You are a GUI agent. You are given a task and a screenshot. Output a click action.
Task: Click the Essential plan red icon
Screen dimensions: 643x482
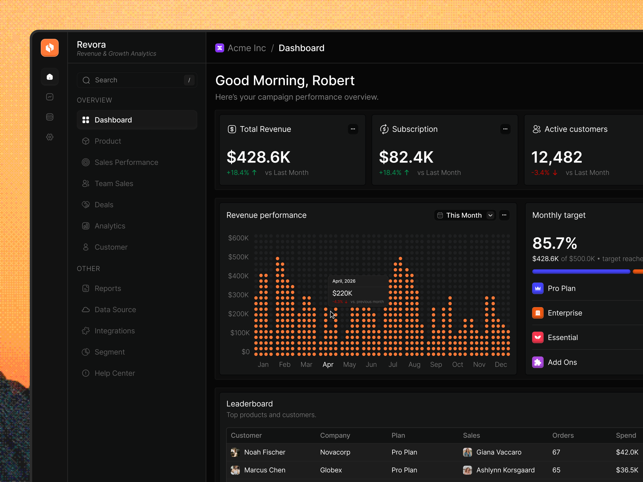tap(538, 337)
